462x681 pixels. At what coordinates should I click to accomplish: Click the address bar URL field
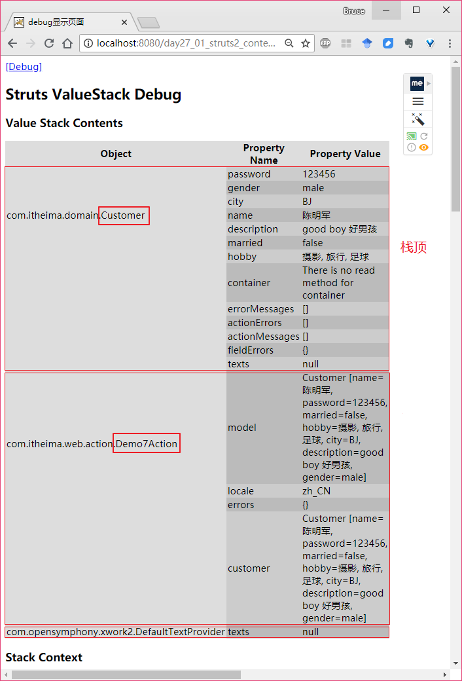pyautogui.click(x=187, y=43)
